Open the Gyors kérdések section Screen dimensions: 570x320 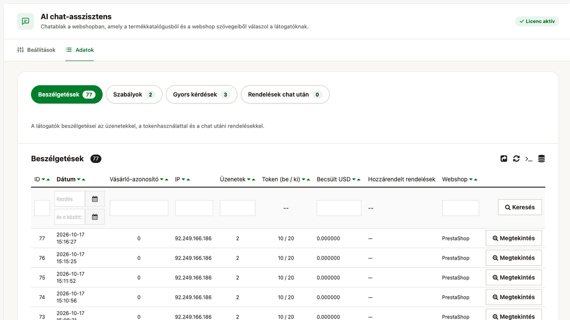click(202, 94)
